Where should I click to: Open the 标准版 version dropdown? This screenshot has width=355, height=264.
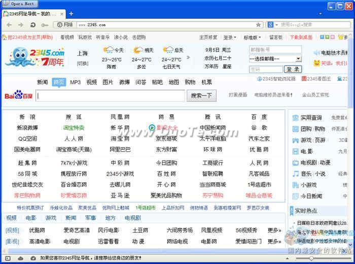[x=252, y=38]
